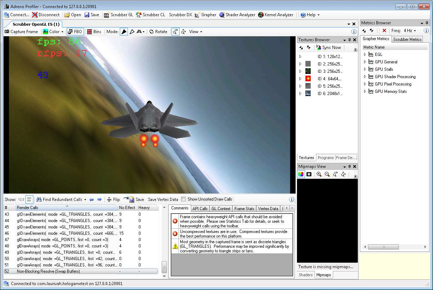Click Save in render calls toolbar

137,200
